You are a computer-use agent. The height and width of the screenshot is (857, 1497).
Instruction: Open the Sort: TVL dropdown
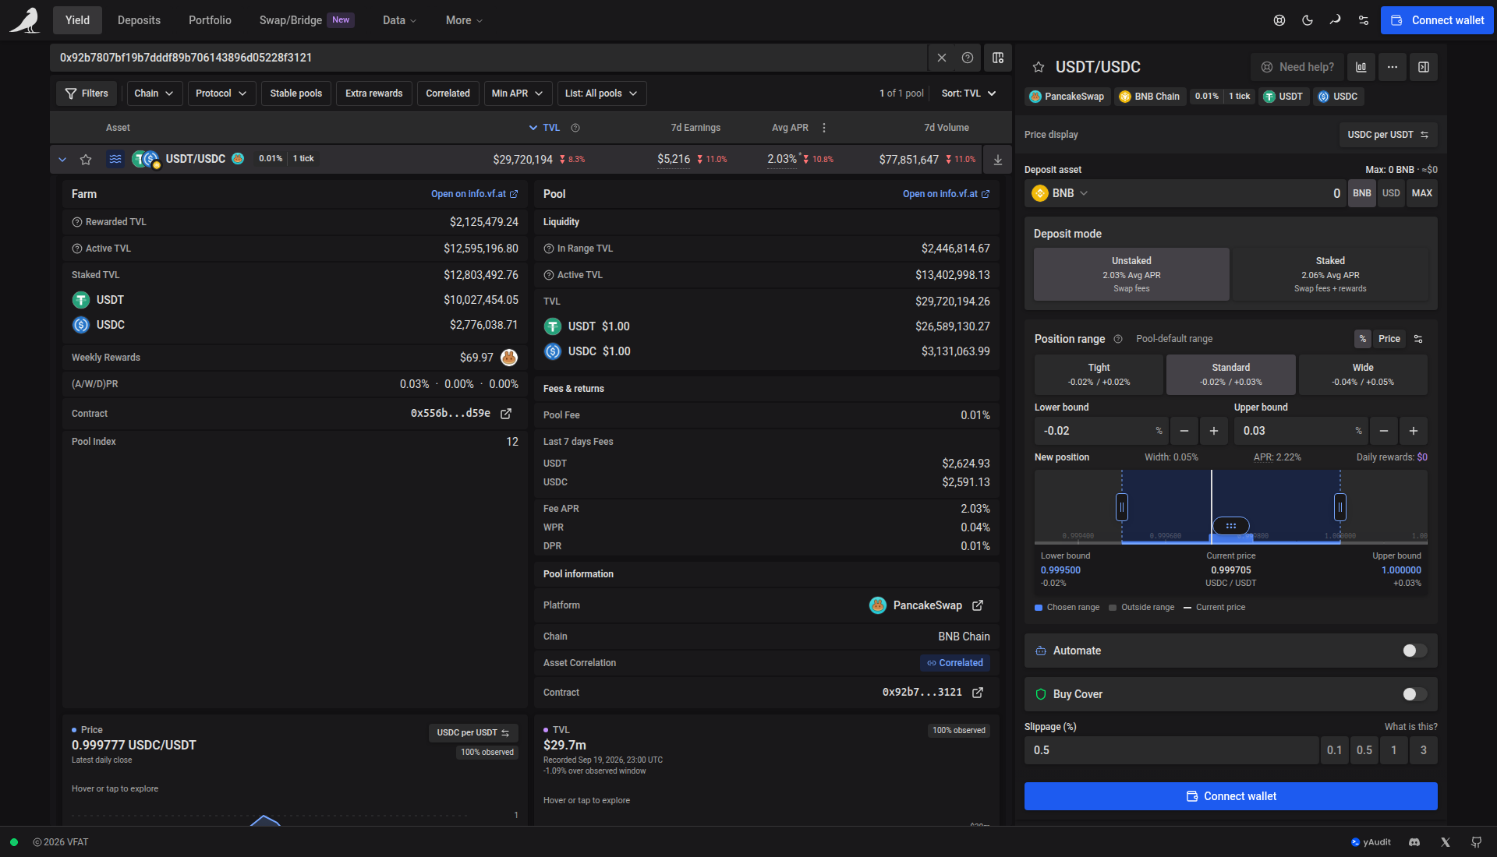[969, 93]
